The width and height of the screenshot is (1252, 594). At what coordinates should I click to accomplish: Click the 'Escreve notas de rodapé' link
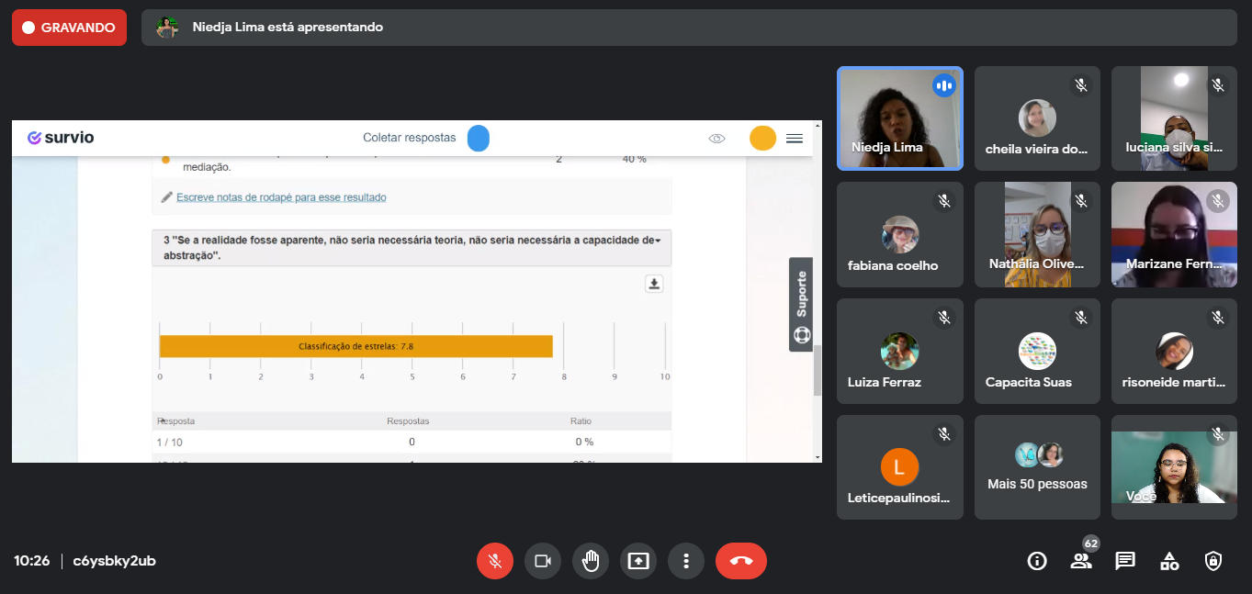281,197
